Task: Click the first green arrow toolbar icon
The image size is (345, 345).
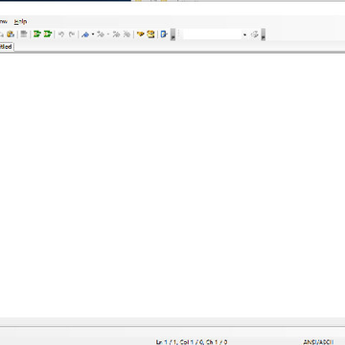Action: tap(37, 34)
